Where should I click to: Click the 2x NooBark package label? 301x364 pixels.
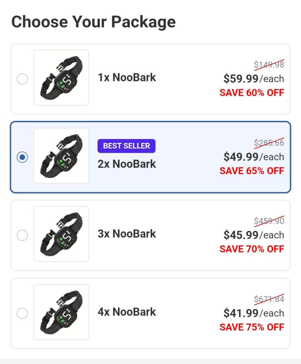pos(127,164)
